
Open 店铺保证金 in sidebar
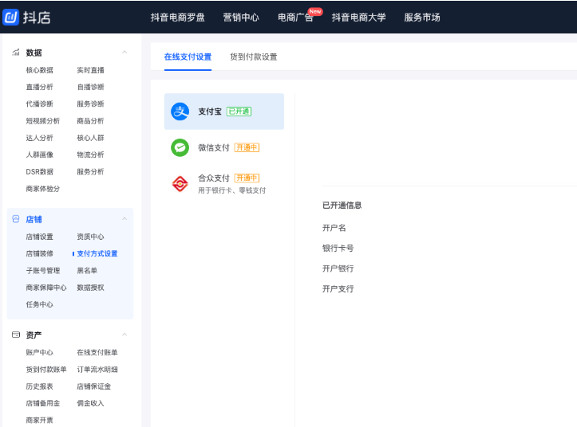tap(94, 386)
